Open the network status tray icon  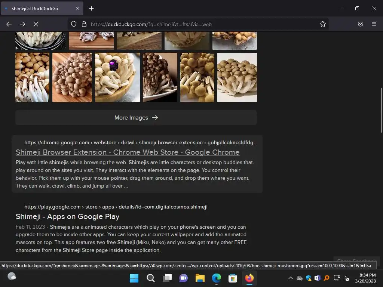click(x=337, y=278)
